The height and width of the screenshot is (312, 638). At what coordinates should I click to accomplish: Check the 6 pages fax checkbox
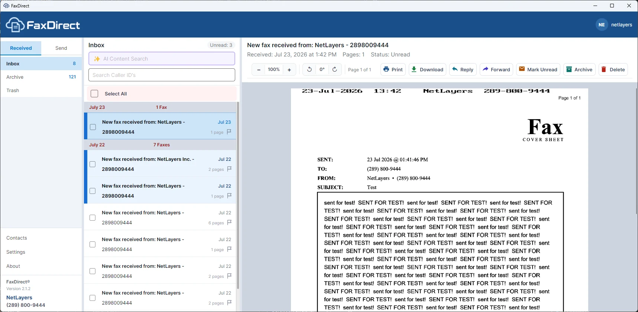coord(93,218)
